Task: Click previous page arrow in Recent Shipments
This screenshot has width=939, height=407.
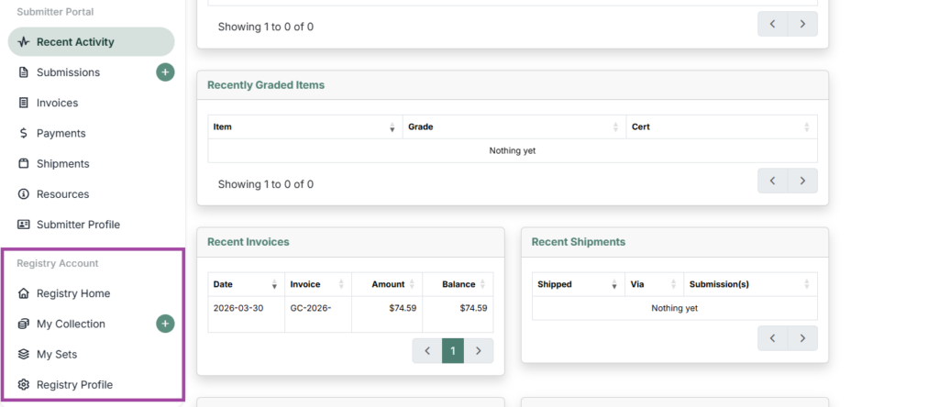Action: (772, 338)
